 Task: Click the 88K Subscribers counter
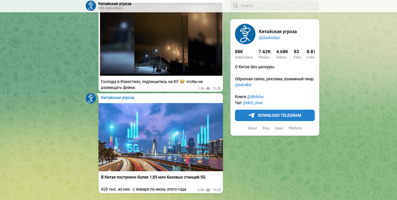pos(244,54)
